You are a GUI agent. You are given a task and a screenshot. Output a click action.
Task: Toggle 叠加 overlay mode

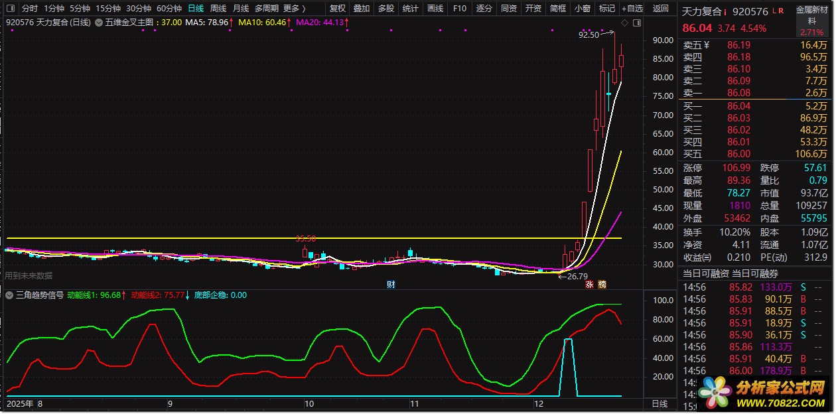point(362,9)
